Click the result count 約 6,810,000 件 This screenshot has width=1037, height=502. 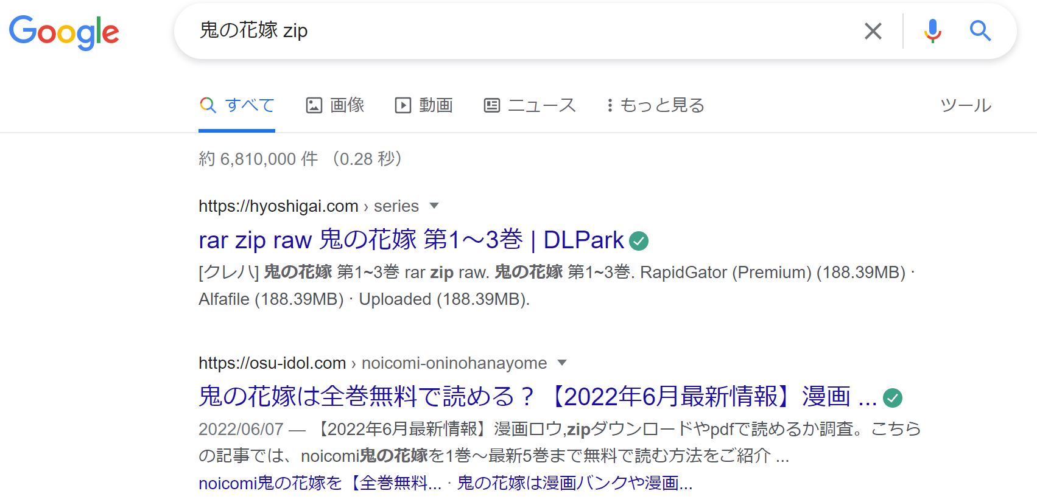tap(258, 159)
